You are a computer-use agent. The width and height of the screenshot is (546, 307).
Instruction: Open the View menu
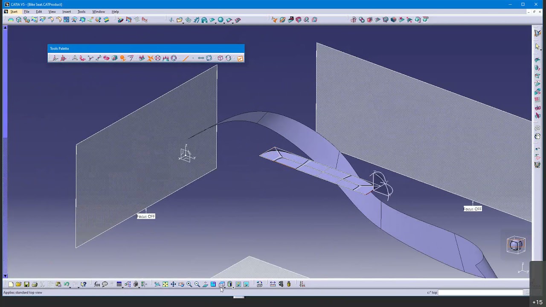tap(52, 12)
